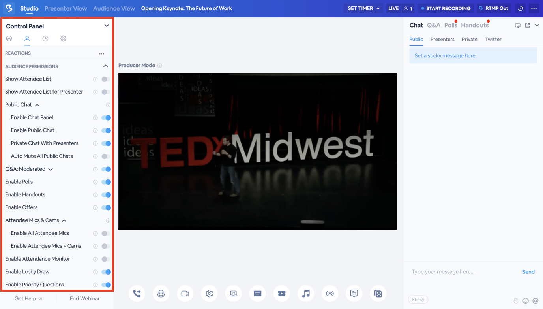
Task: Switch to the Q&A tab
Action: (433, 25)
